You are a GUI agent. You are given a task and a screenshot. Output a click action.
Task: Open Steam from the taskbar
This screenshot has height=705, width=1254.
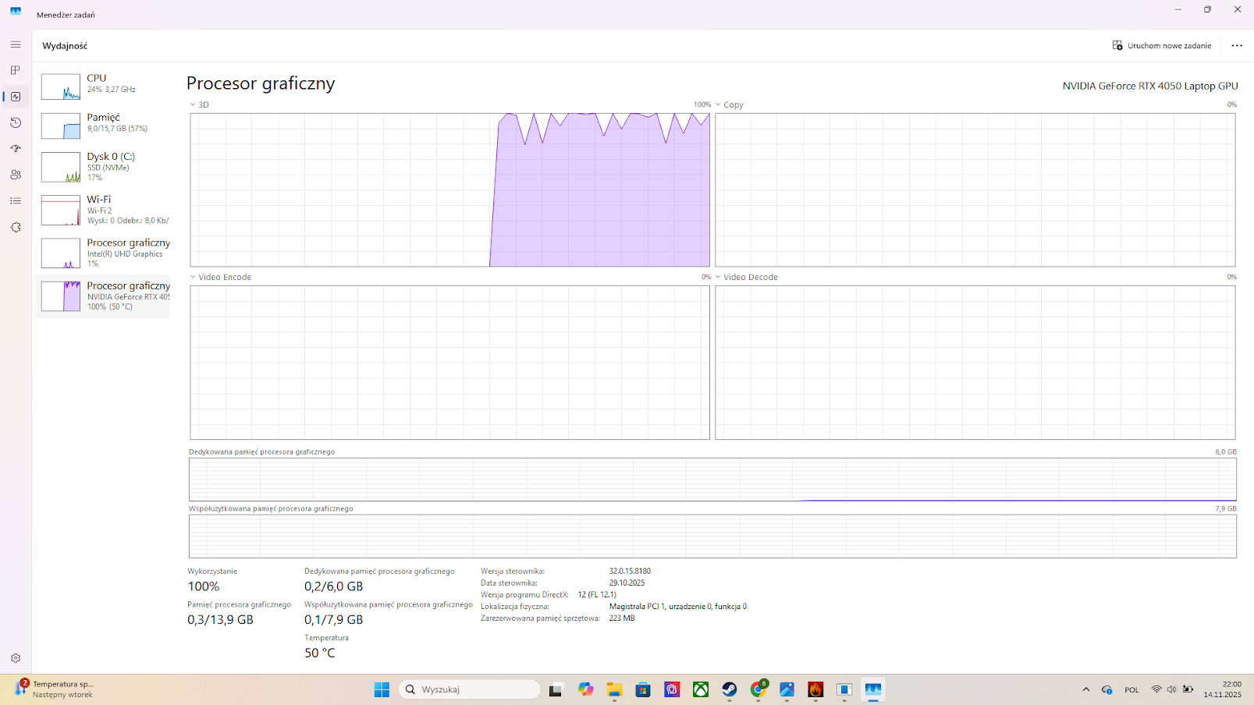click(x=730, y=689)
